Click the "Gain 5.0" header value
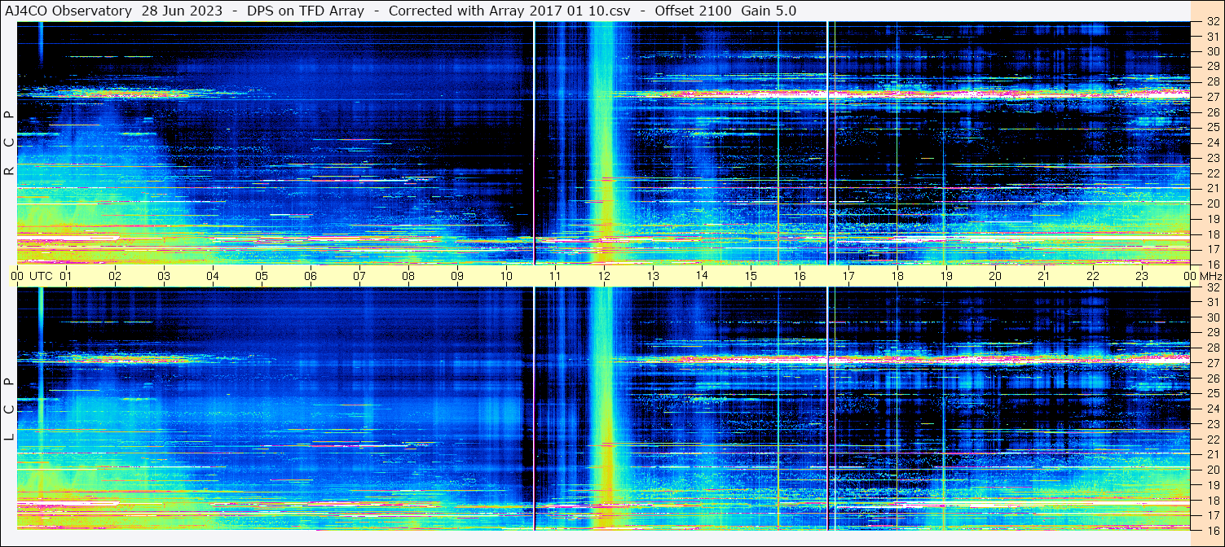1225x547 pixels. tap(768, 11)
